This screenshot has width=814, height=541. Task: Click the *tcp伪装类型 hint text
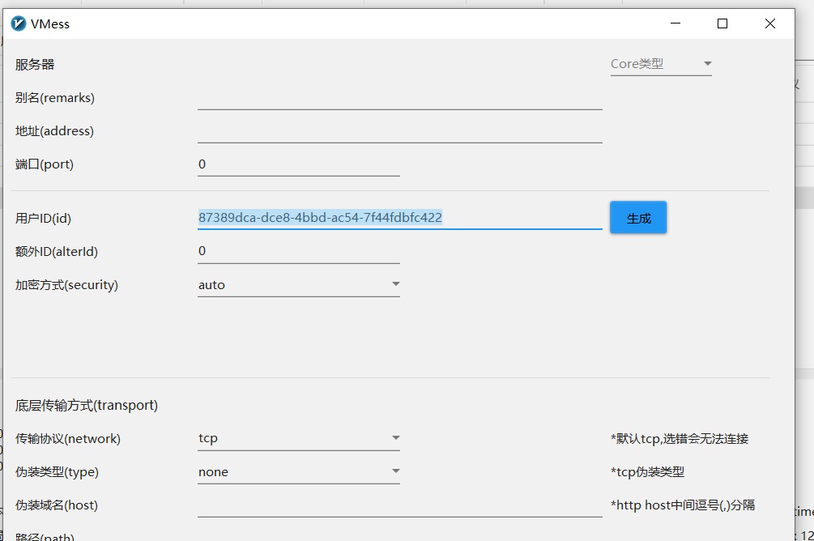[647, 472]
